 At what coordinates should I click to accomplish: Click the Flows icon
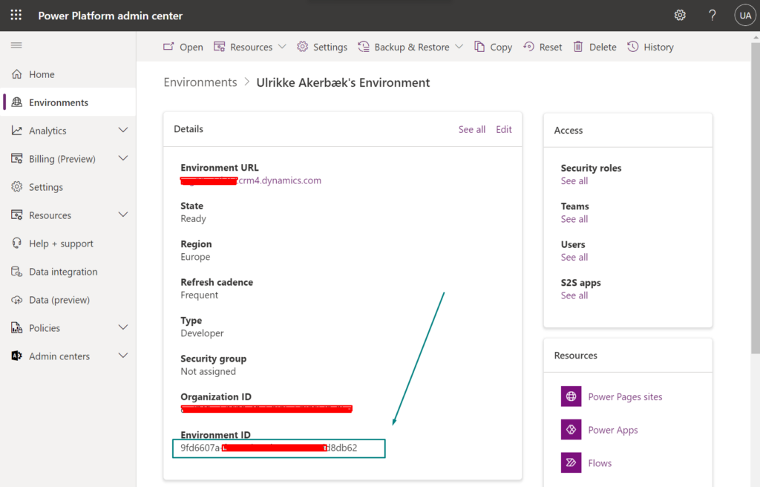[571, 463]
